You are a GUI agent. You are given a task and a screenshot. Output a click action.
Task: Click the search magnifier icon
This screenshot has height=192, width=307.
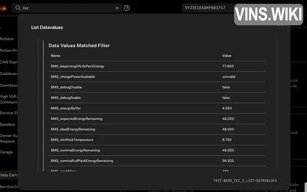point(18,8)
